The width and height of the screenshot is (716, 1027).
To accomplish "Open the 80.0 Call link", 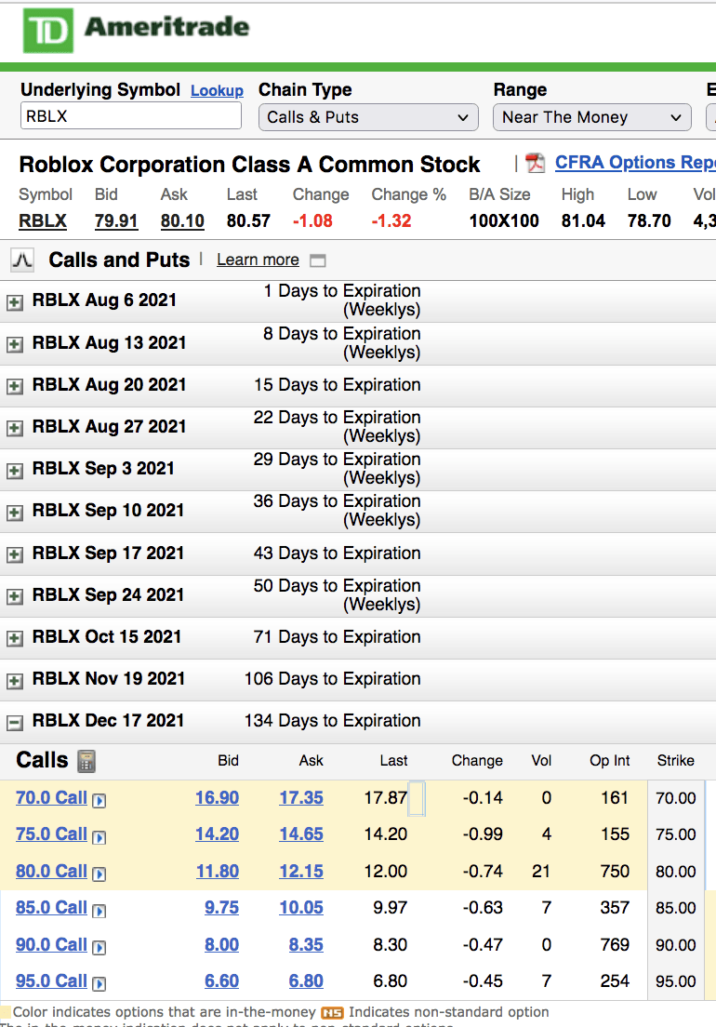I will click(51, 871).
